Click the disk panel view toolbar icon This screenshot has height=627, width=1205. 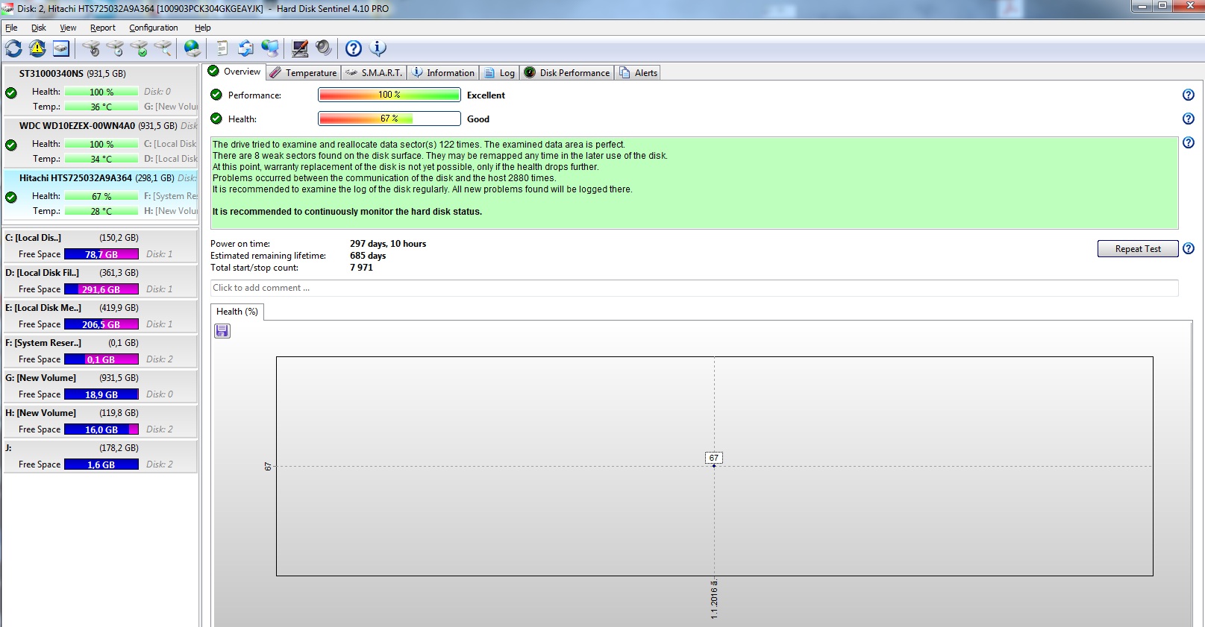tap(61, 48)
